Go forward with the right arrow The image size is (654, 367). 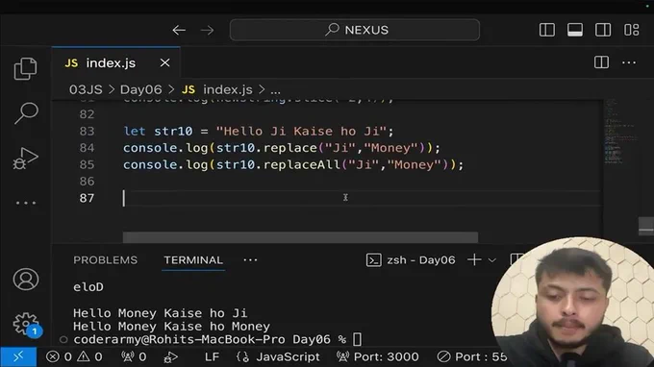pos(208,30)
